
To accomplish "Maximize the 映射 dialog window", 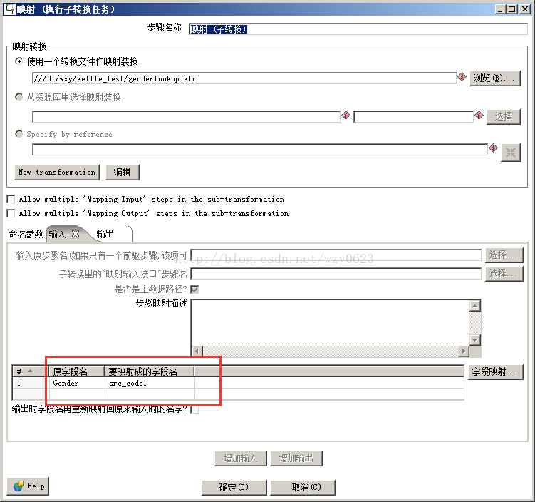I will [512, 9].
